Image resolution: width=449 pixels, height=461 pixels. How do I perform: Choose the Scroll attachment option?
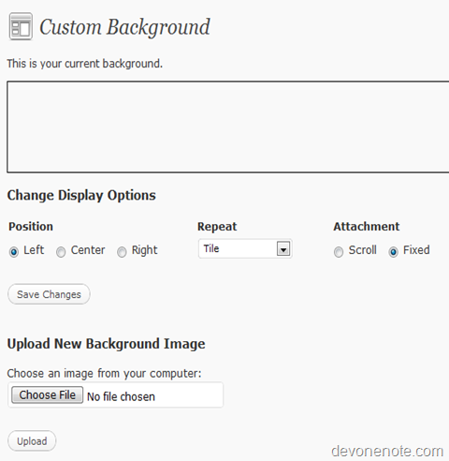click(x=339, y=251)
